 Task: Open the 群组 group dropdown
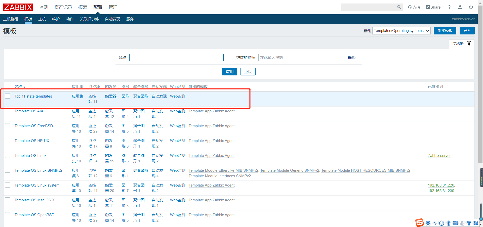click(401, 31)
